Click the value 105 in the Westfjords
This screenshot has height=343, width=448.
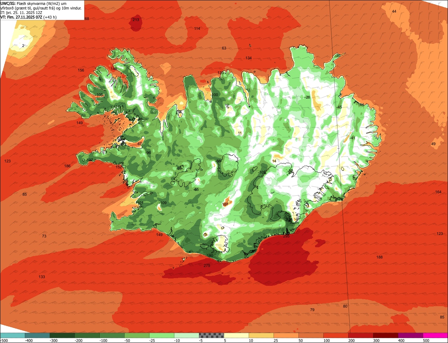point(99,95)
